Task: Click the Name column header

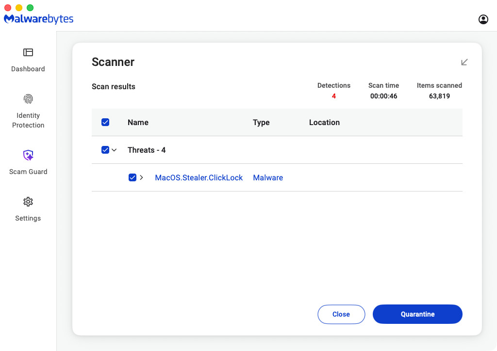Action: click(x=138, y=123)
